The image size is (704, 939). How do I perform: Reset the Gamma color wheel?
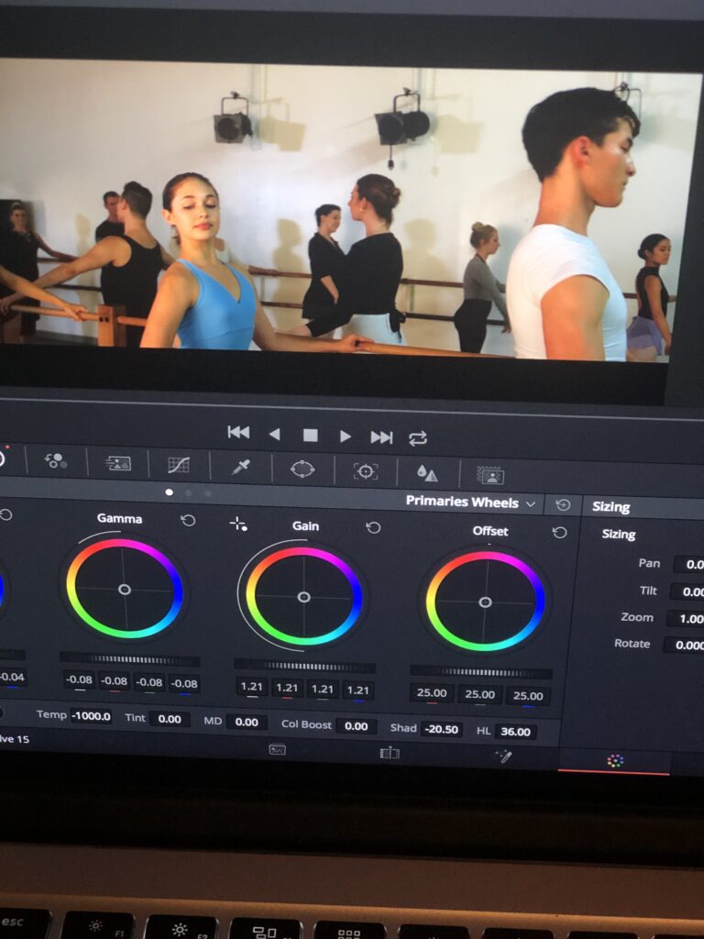pyautogui.click(x=188, y=520)
